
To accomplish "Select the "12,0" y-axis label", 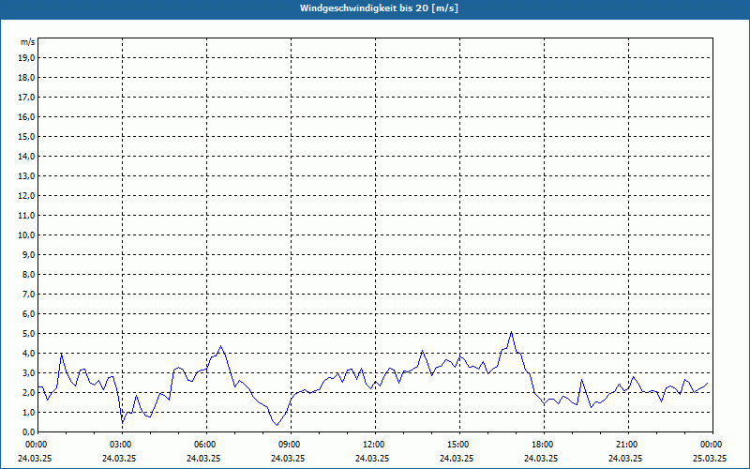I will [26, 195].
